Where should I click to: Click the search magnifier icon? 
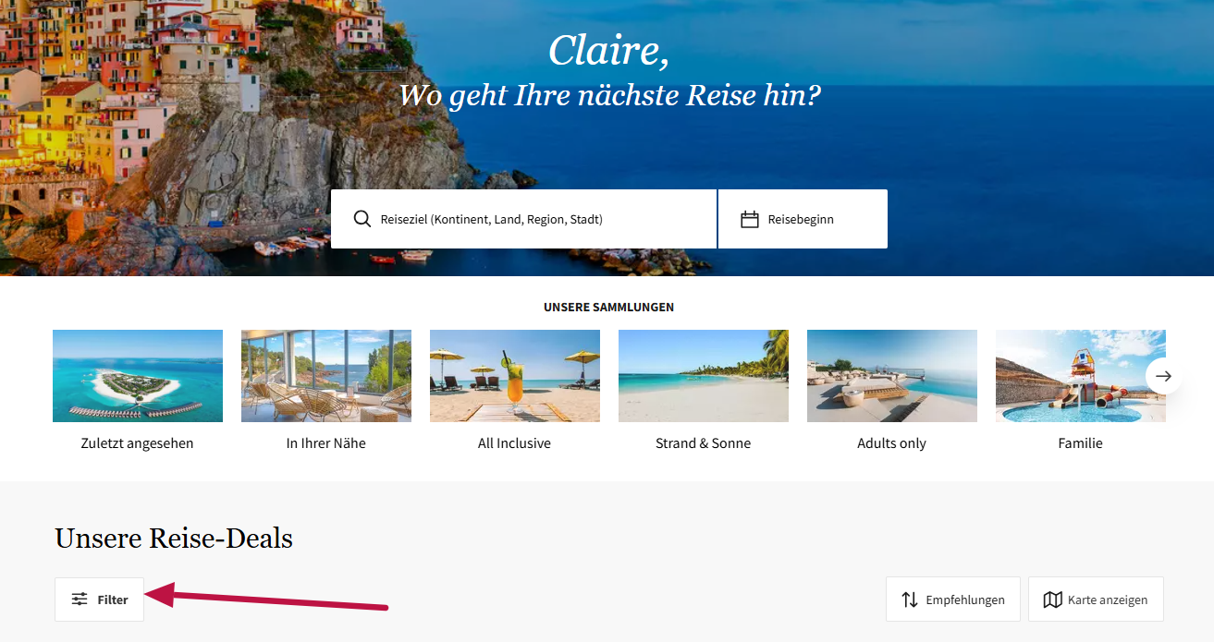tap(362, 219)
